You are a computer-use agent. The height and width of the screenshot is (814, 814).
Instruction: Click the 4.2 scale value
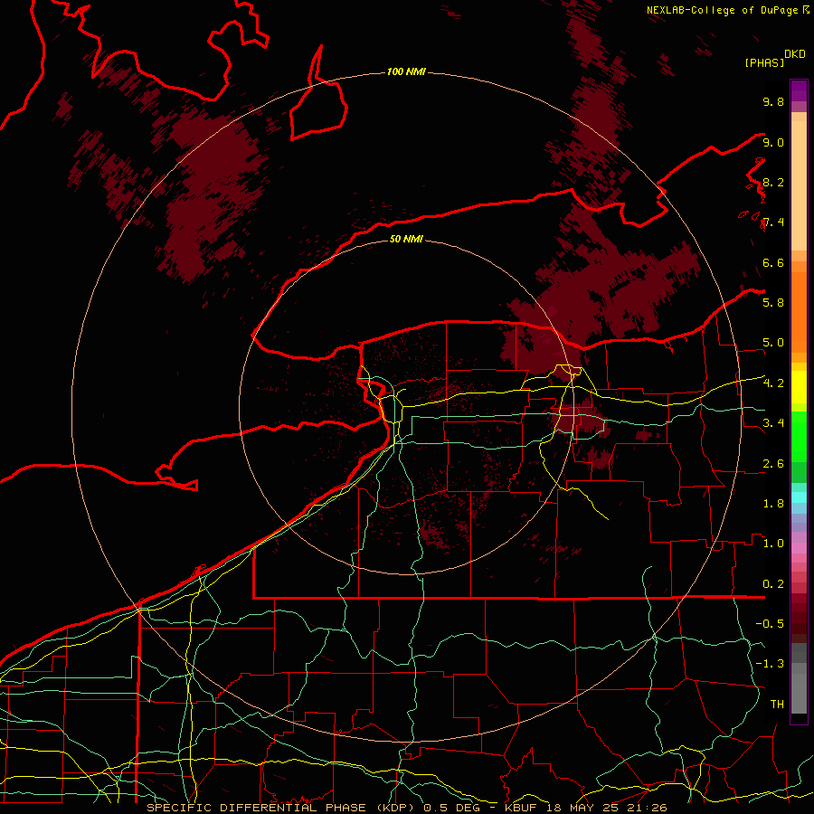tap(773, 383)
